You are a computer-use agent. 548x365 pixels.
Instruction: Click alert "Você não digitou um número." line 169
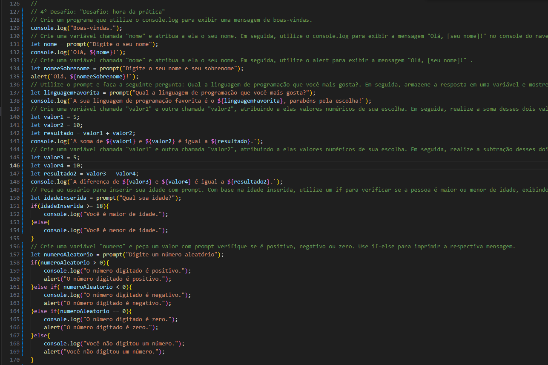click(104, 352)
